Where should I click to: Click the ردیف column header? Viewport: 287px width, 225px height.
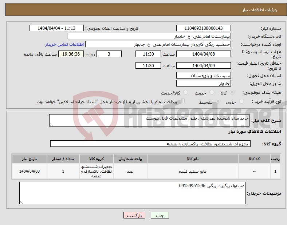pos(275,159)
